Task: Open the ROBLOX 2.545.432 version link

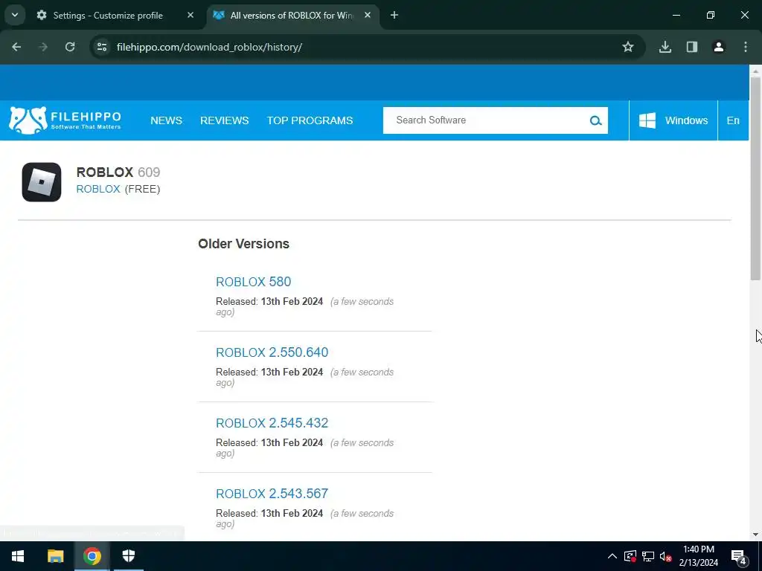Action: click(272, 423)
